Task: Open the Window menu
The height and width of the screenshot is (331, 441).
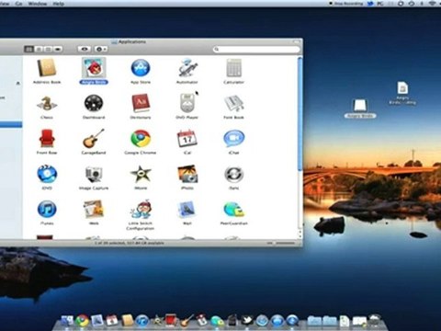Action: point(38,4)
